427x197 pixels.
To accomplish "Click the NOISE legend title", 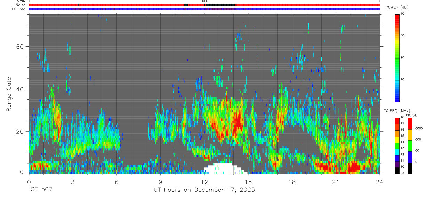I will click(x=411, y=115).
